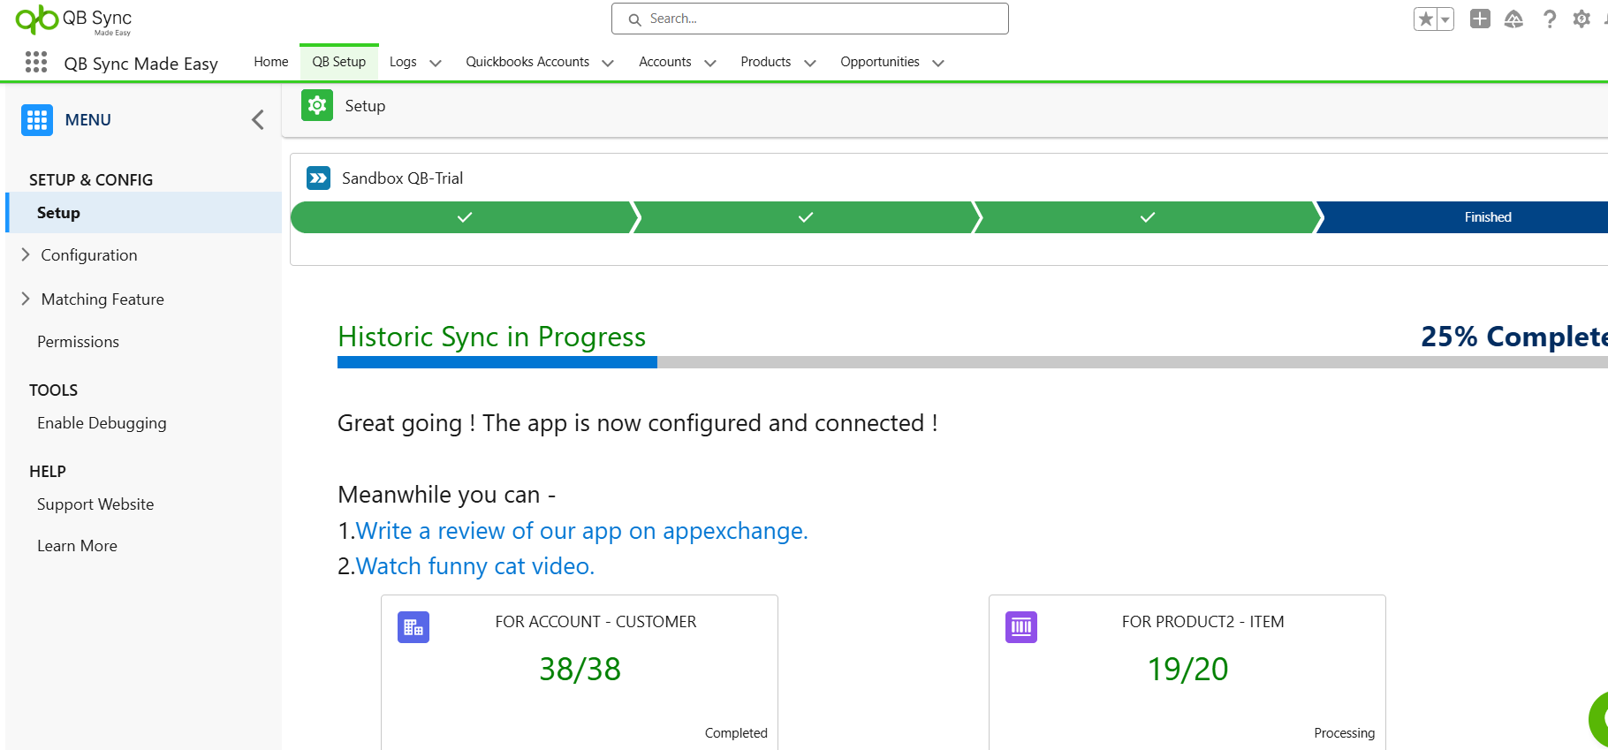Open the favorites list dropdown arrow
This screenshot has width=1608, height=750.
coord(1445,19)
